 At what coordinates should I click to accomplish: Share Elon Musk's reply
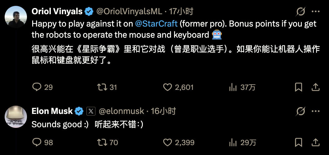tap(315, 142)
